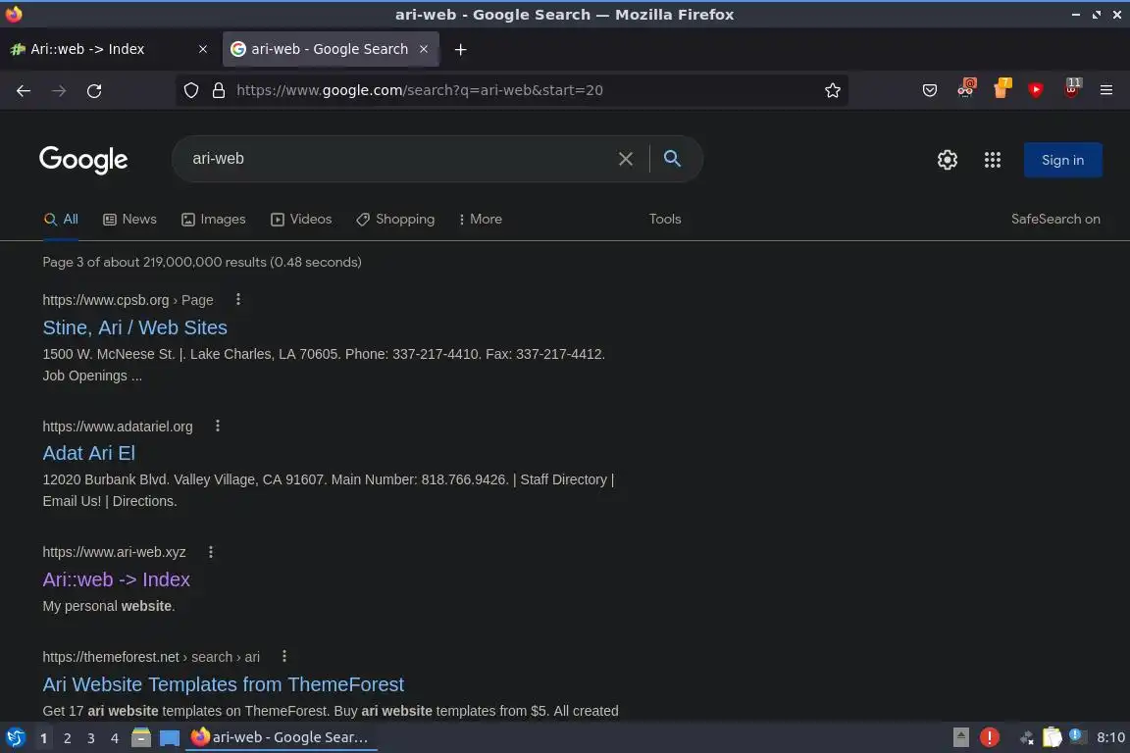The height and width of the screenshot is (753, 1130).
Task: Click the red exclamation tray icon
Action: click(990, 737)
